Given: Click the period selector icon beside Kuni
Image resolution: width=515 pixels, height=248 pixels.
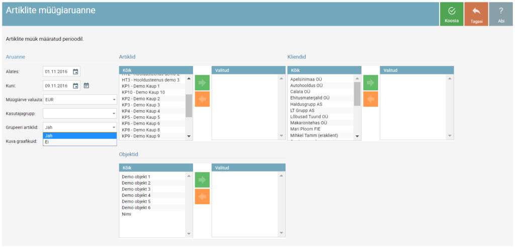Looking at the screenshot, I should click(x=87, y=86).
